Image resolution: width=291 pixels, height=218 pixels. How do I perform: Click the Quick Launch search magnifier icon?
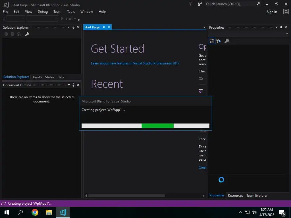[x=258, y=4]
